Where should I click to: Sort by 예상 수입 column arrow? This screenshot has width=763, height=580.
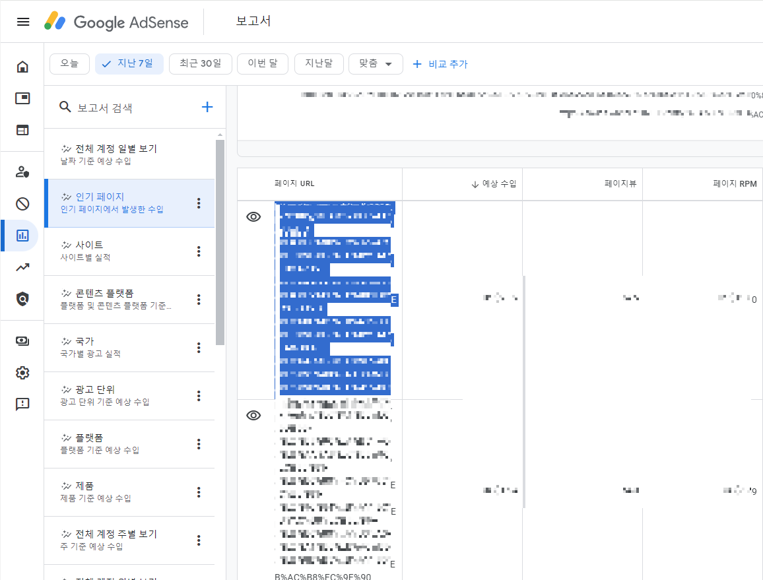pos(475,184)
